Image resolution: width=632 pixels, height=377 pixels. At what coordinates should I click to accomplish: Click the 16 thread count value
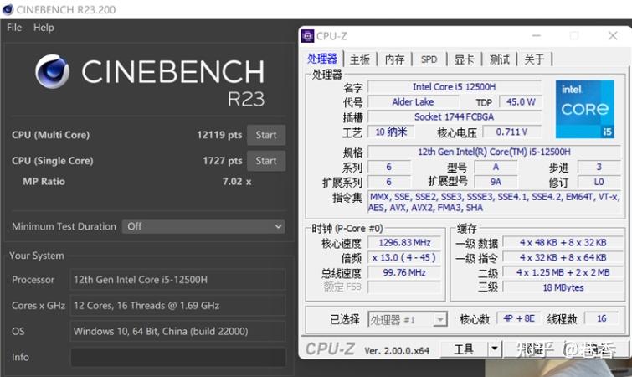(601, 318)
